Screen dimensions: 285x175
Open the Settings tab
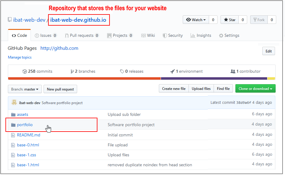pyautogui.click(x=229, y=36)
